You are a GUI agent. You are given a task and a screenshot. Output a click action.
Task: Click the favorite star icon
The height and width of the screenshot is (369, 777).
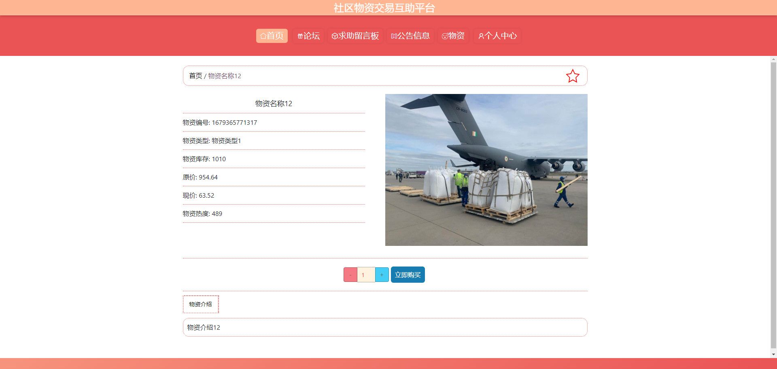click(x=572, y=76)
